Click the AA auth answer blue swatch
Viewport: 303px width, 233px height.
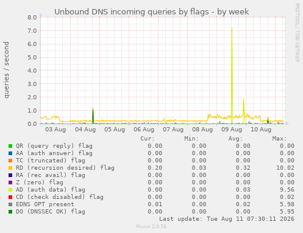pos(10,153)
